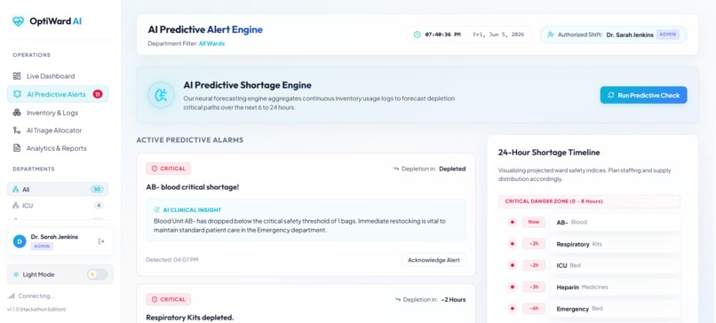
Task: Click the AI Predictive Alerts bell icon
Action: 18,94
